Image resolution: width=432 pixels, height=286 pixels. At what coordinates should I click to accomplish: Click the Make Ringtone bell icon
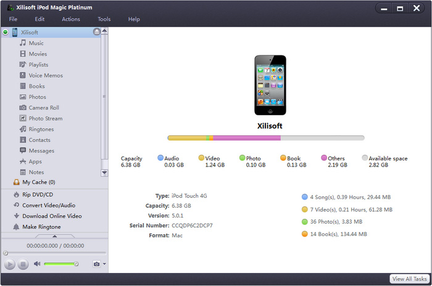click(x=16, y=227)
